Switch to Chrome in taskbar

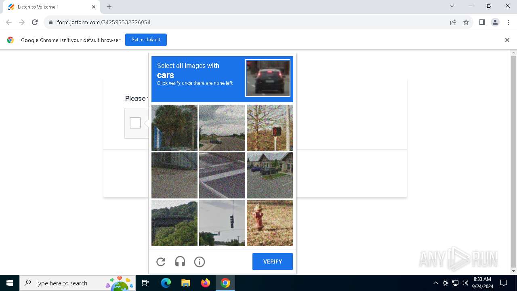225,283
